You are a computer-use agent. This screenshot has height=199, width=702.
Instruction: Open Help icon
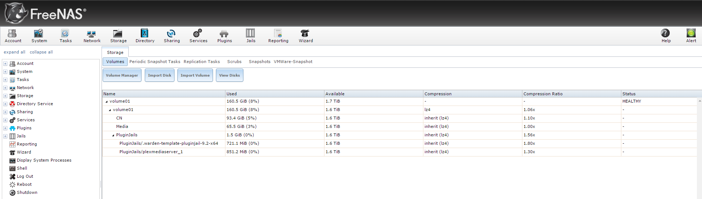coord(666,36)
